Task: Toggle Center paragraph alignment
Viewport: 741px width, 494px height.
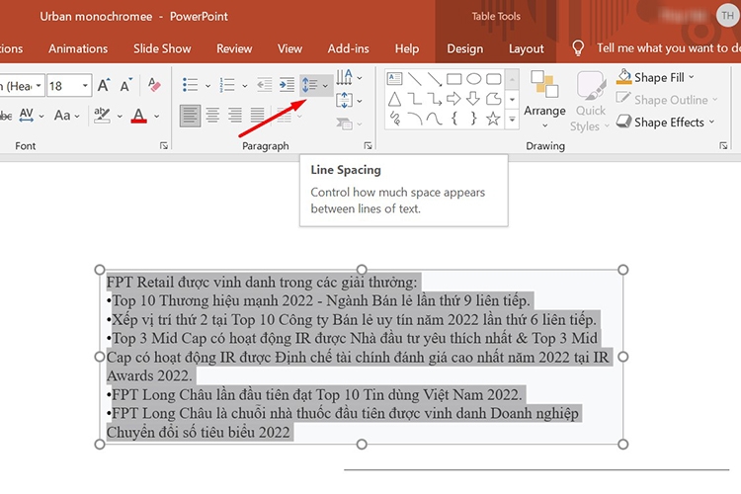Action: point(212,116)
